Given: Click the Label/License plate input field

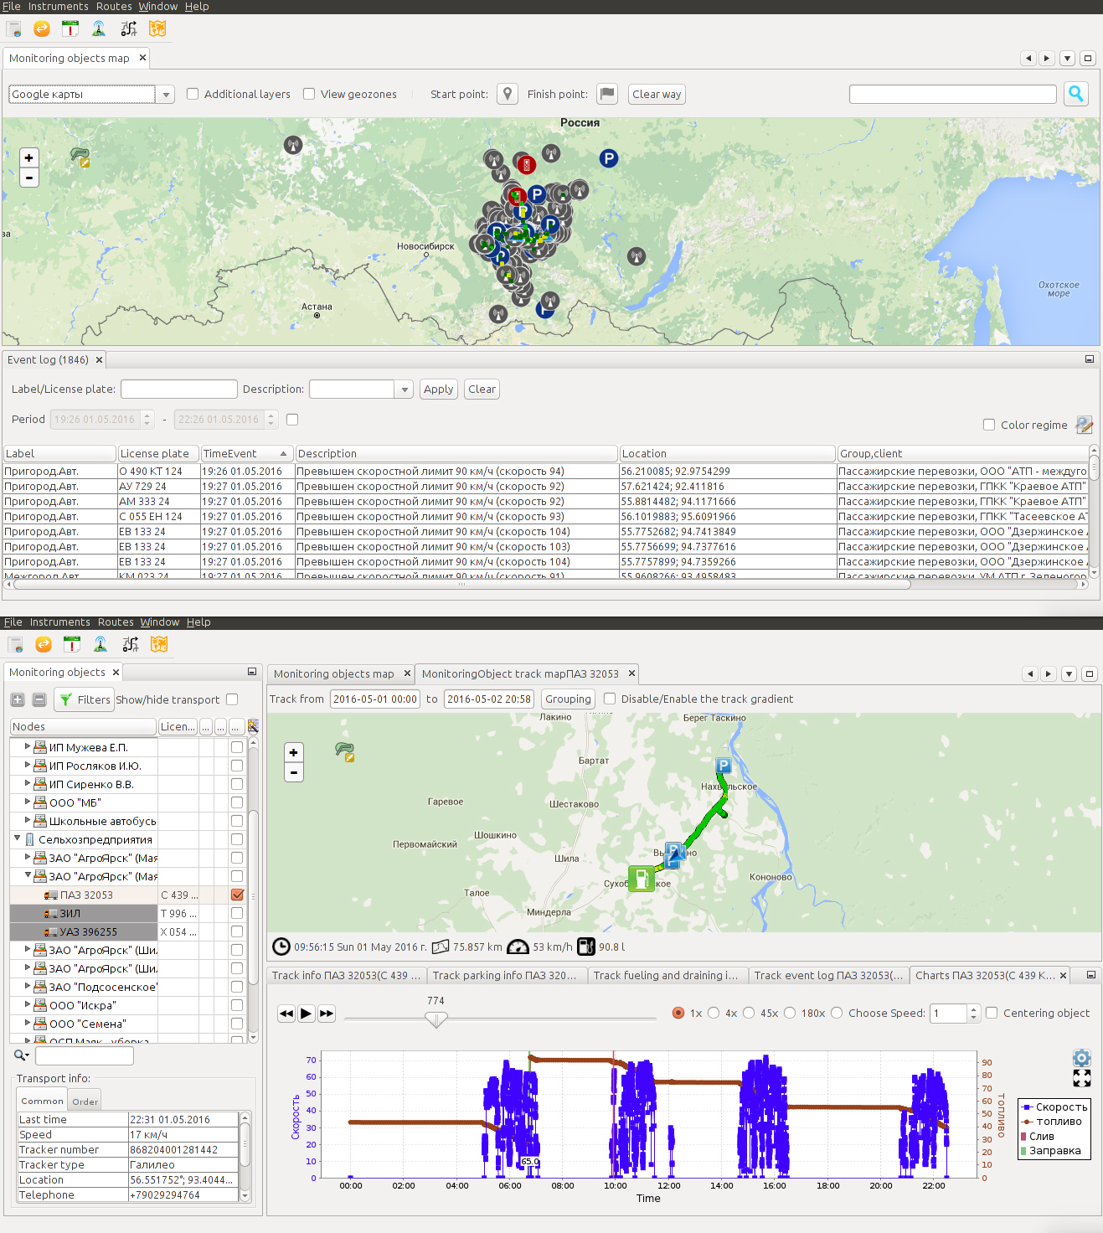Looking at the screenshot, I should tap(179, 390).
